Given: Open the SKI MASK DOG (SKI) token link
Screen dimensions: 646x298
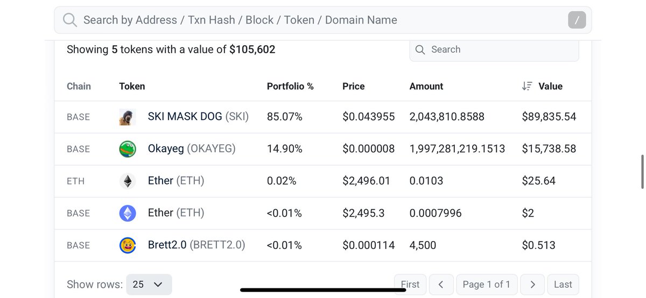Looking at the screenshot, I should point(198,117).
